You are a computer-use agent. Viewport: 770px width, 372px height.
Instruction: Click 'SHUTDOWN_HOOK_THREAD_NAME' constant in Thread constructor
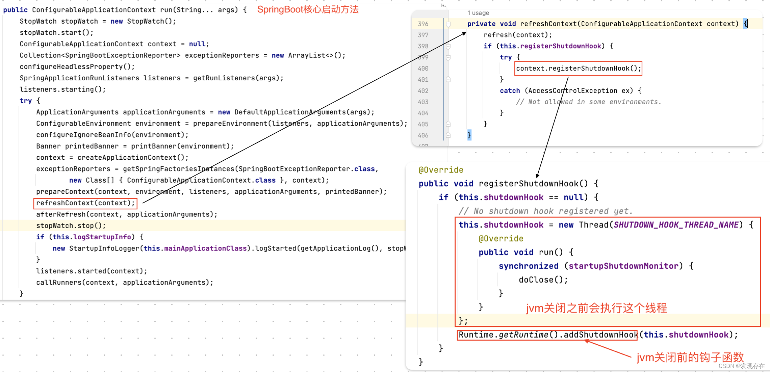pos(676,225)
